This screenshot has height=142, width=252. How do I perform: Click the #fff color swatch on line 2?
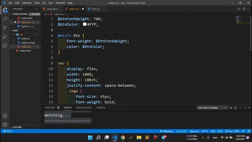click(x=85, y=24)
